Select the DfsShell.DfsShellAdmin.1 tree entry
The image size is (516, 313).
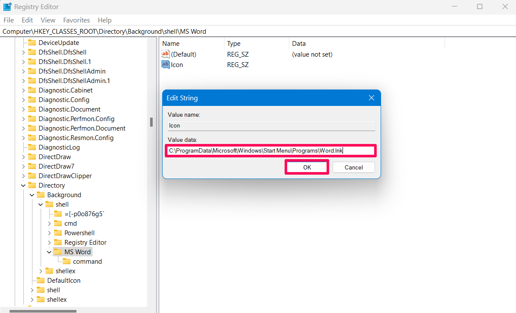74,80
